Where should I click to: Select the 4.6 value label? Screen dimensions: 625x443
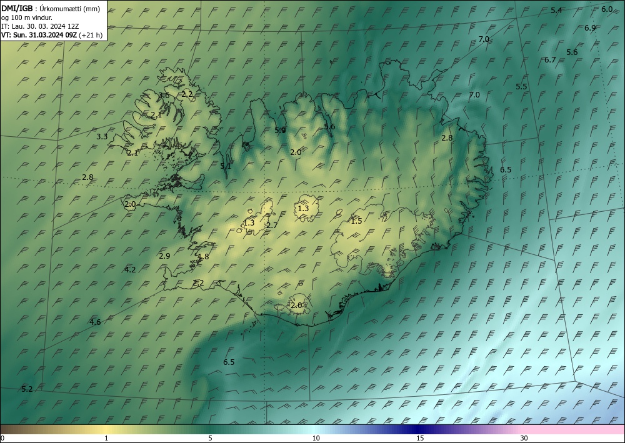point(95,322)
